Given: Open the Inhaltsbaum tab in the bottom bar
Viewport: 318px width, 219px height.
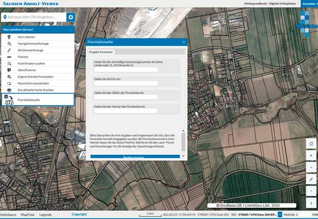Looking at the screenshot, I should (8, 215).
